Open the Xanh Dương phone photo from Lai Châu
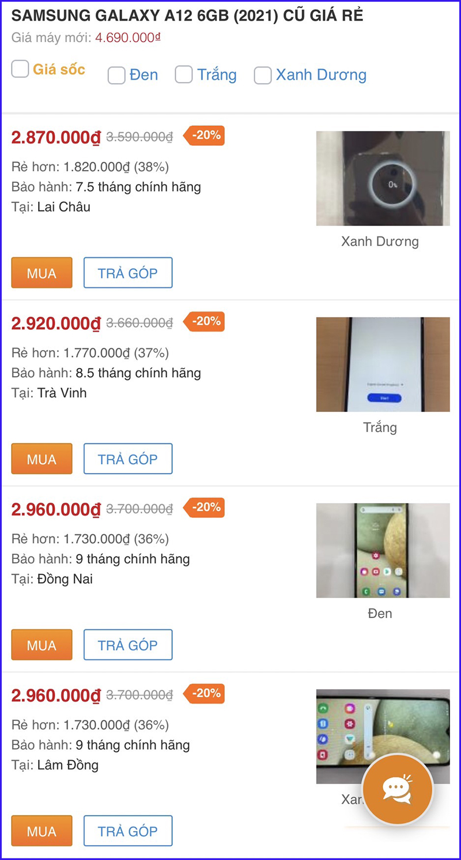461x860 pixels. pyautogui.click(x=383, y=178)
